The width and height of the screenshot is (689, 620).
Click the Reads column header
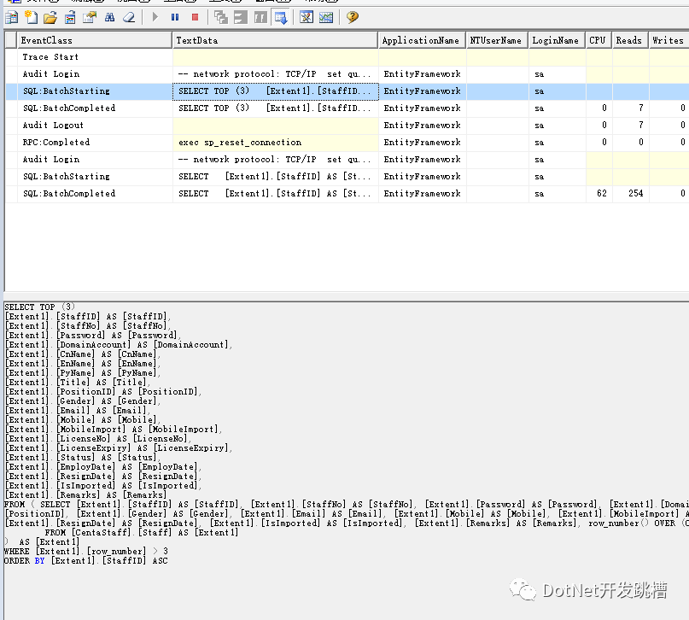click(630, 40)
